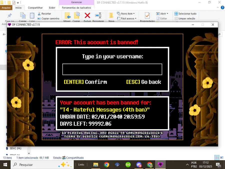Viewport: 225px width, 169px height.
Task: Click the red Excluir X icon
Action: click(87, 16)
